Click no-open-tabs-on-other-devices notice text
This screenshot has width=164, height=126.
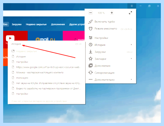coord(39,101)
